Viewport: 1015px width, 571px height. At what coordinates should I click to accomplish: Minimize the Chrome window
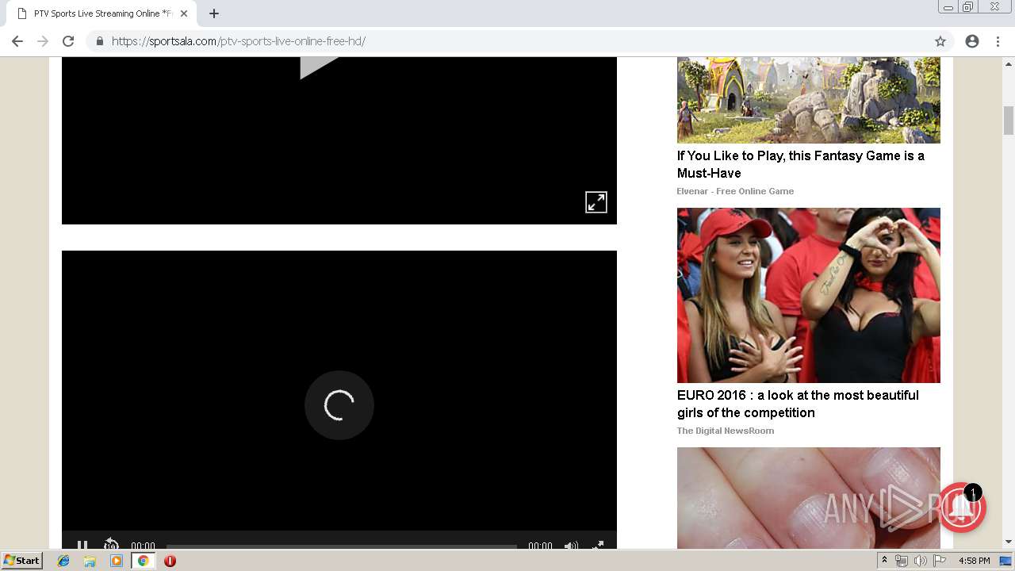click(948, 7)
